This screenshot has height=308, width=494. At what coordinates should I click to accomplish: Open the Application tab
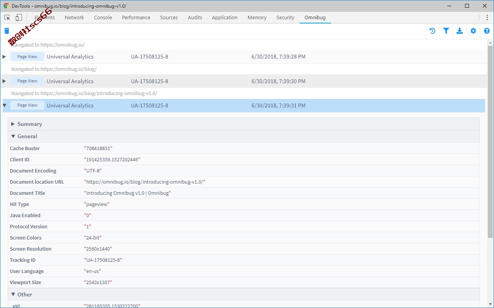coord(225,17)
